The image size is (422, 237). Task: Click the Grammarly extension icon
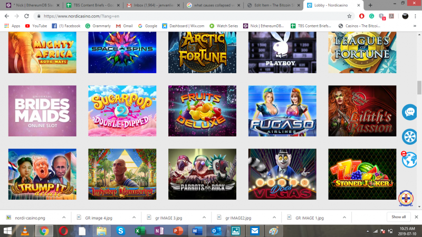[x=372, y=16]
